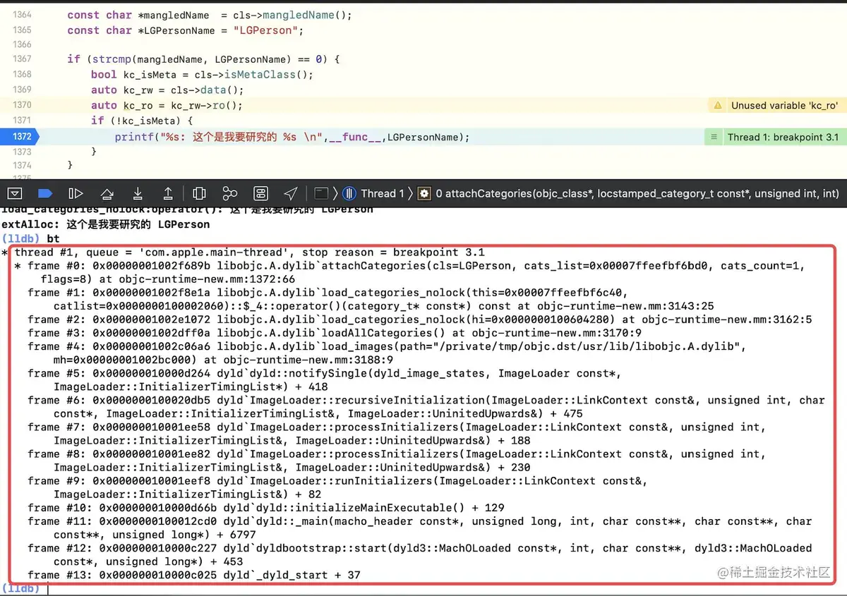The height and width of the screenshot is (596, 847).
Task: Click frame #7 processInitializers + 188 line
Action: [x=397, y=434]
